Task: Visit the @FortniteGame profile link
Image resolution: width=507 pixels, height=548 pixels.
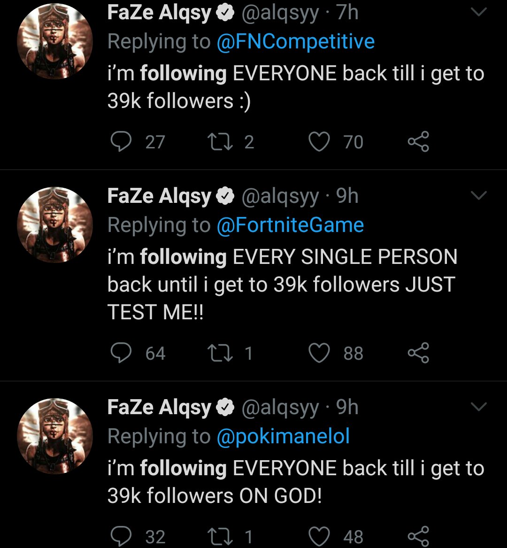Action: click(290, 225)
